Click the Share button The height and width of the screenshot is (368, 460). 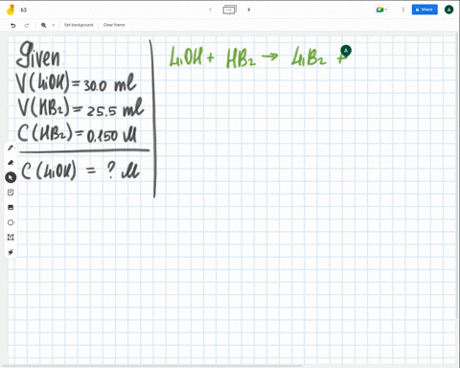pyautogui.click(x=425, y=10)
